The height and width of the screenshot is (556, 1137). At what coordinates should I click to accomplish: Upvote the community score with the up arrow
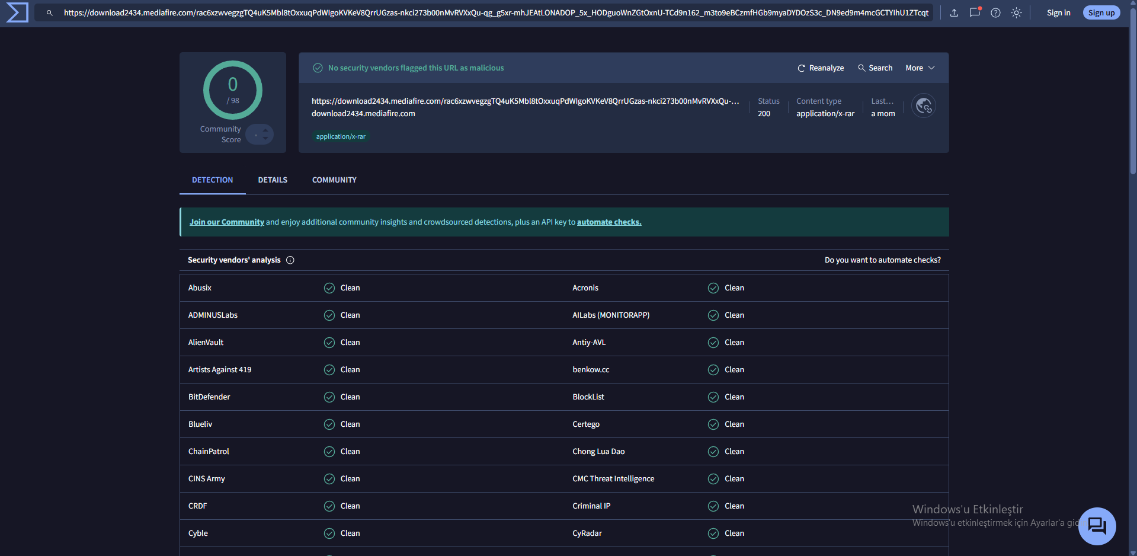coord(265,130)
